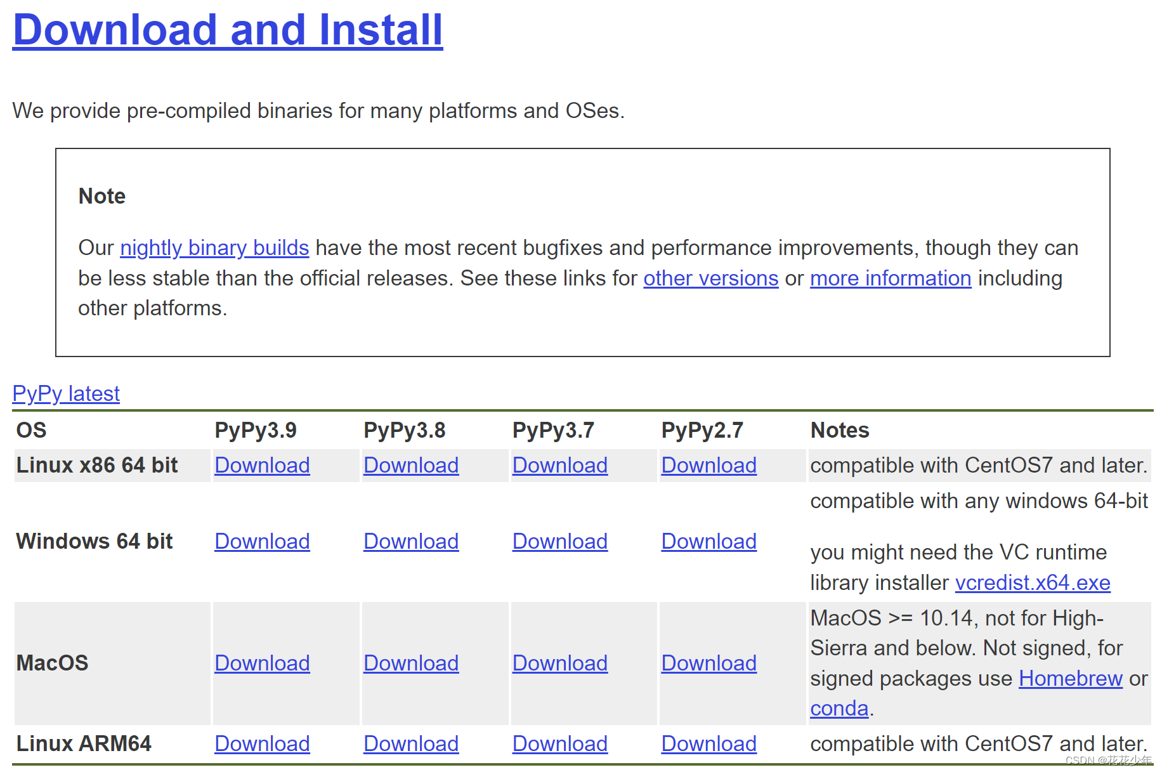Select the PyPy2.7 column header
1162x772 pixels.
click(702, 430)
